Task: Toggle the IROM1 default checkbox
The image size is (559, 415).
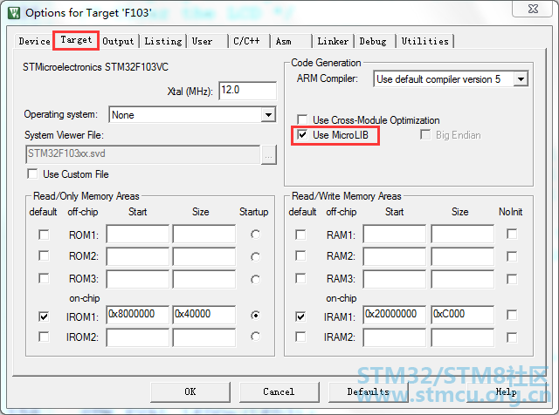Action: (44, 314)
